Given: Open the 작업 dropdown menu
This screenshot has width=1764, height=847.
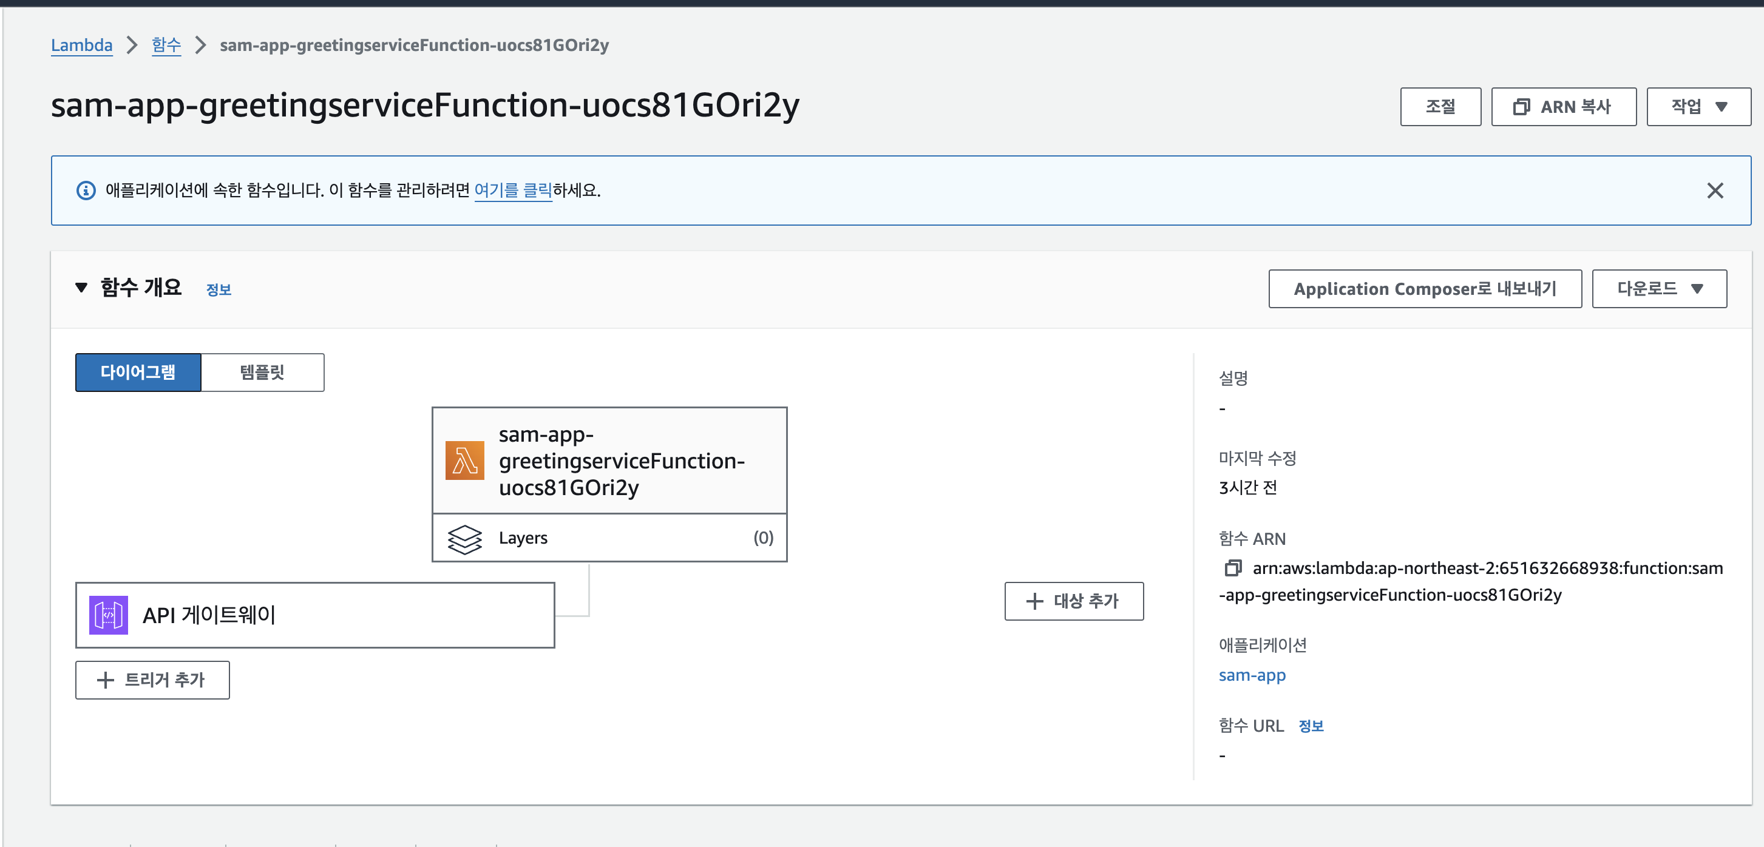Looking at the screenshot, I should point(1698,107).
